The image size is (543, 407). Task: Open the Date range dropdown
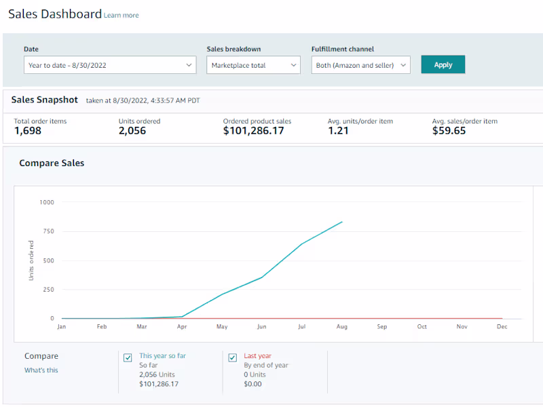[x=110, y=65]
